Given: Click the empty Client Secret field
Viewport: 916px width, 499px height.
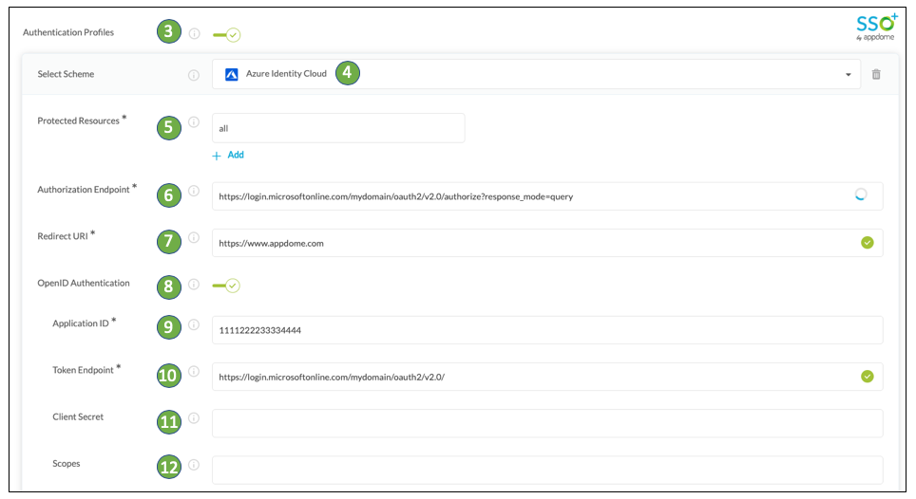Looking at the screenshot, I should (x=547, y=424).
